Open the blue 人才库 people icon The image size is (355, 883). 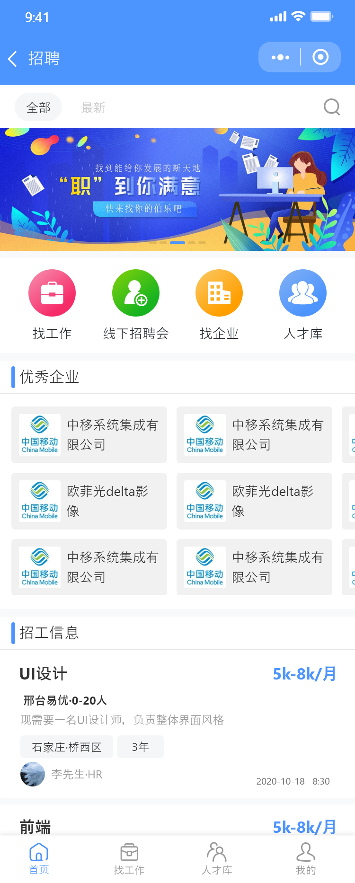point(303,293)
